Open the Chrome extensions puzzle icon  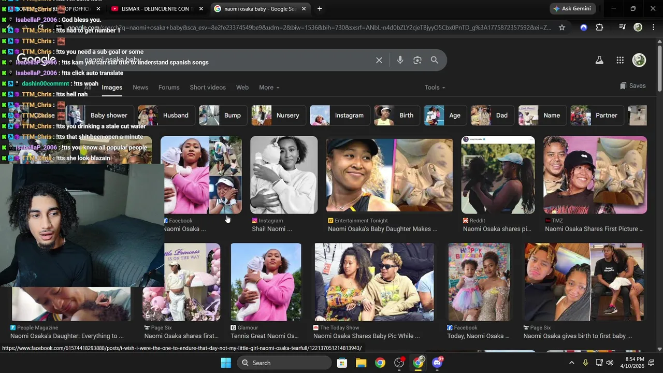(x=600, y=27)
